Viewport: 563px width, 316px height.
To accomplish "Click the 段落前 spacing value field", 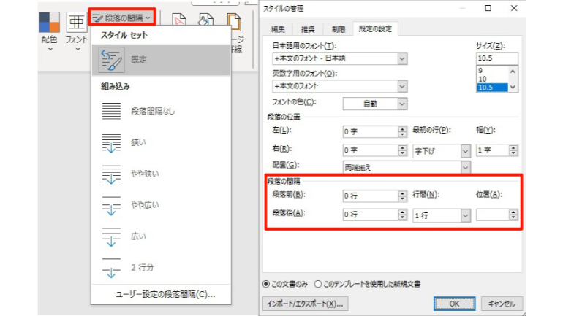I will click(369, 196).
